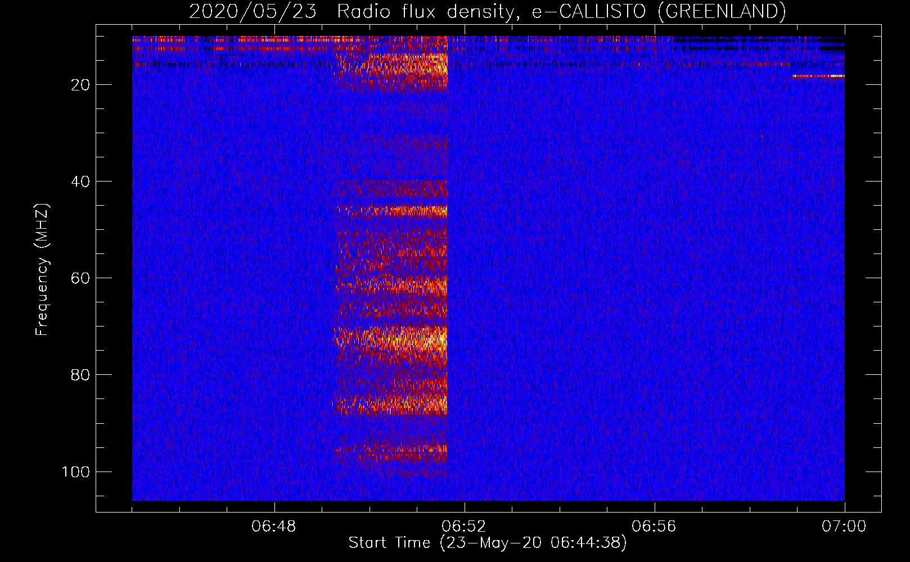This screenshot has width=910, height=562.
Task: Click the 80 frequency tick label
Action: point(80,375)
